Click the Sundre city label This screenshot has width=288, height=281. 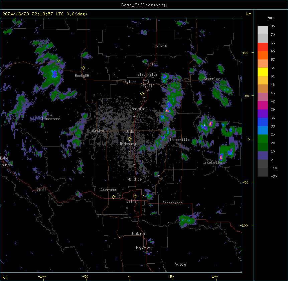click(98, 130)
